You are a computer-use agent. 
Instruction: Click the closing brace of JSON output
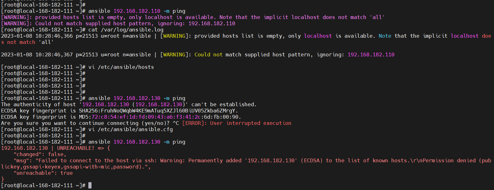point(2,179)
